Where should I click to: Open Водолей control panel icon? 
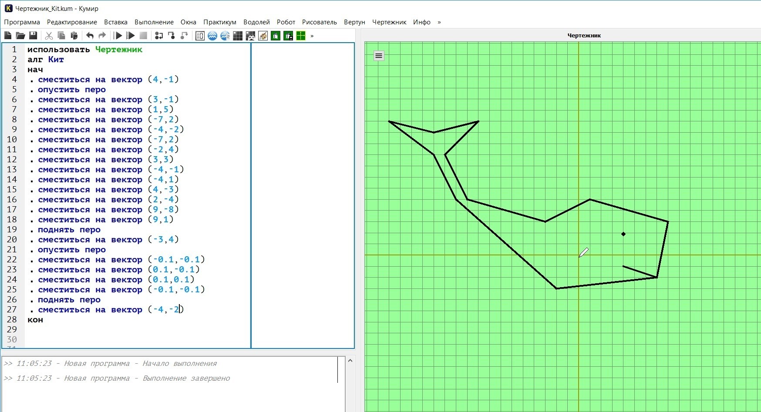pos(225,36)
